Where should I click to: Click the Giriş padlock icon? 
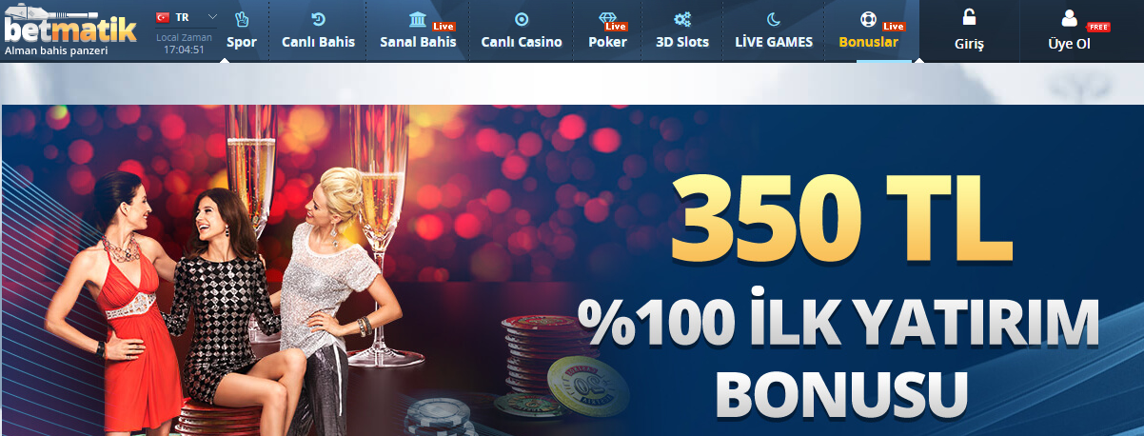969,16
